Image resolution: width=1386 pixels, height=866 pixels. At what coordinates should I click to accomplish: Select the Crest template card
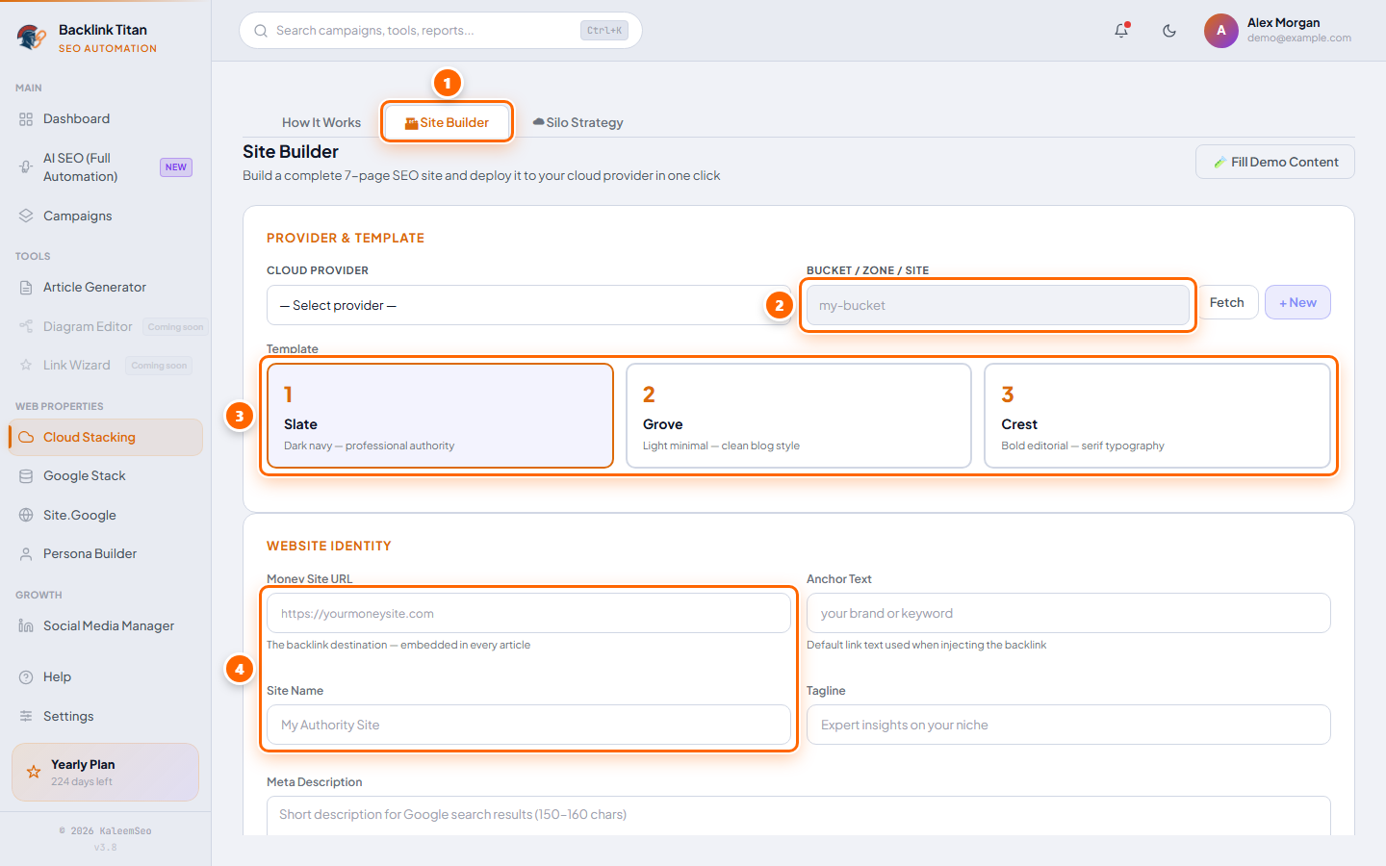(x=1157, y=416)
